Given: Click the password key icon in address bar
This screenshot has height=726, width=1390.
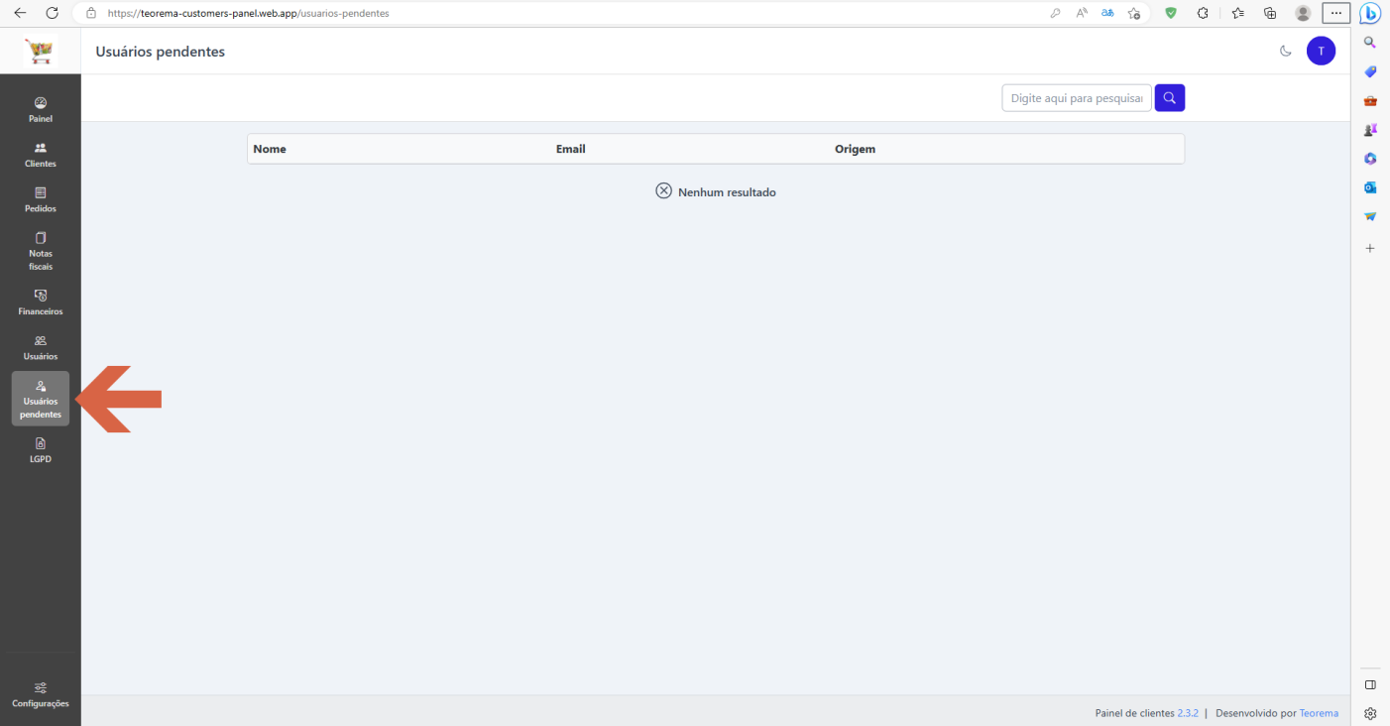Looking at the screenshot, I should pyautogui.click(x=1055, y=14).
